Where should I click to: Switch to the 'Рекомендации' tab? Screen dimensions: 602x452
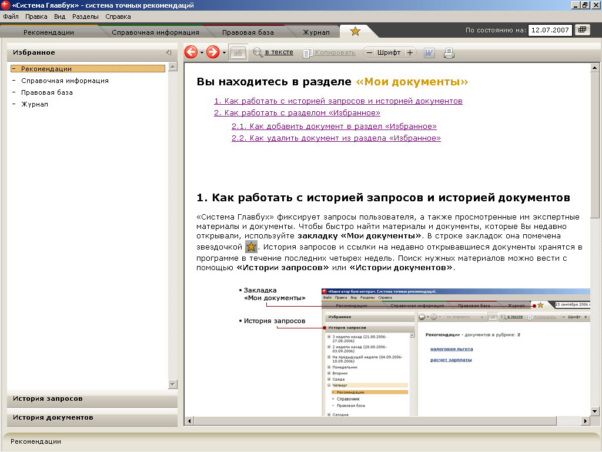tap(49, 32)
